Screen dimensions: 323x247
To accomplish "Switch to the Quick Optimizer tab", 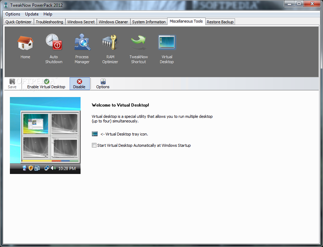I will point(18,22).
